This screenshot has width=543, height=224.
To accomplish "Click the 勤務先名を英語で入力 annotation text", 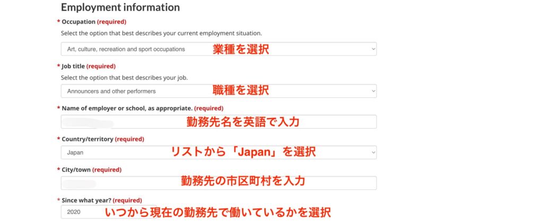I will 243,122.
